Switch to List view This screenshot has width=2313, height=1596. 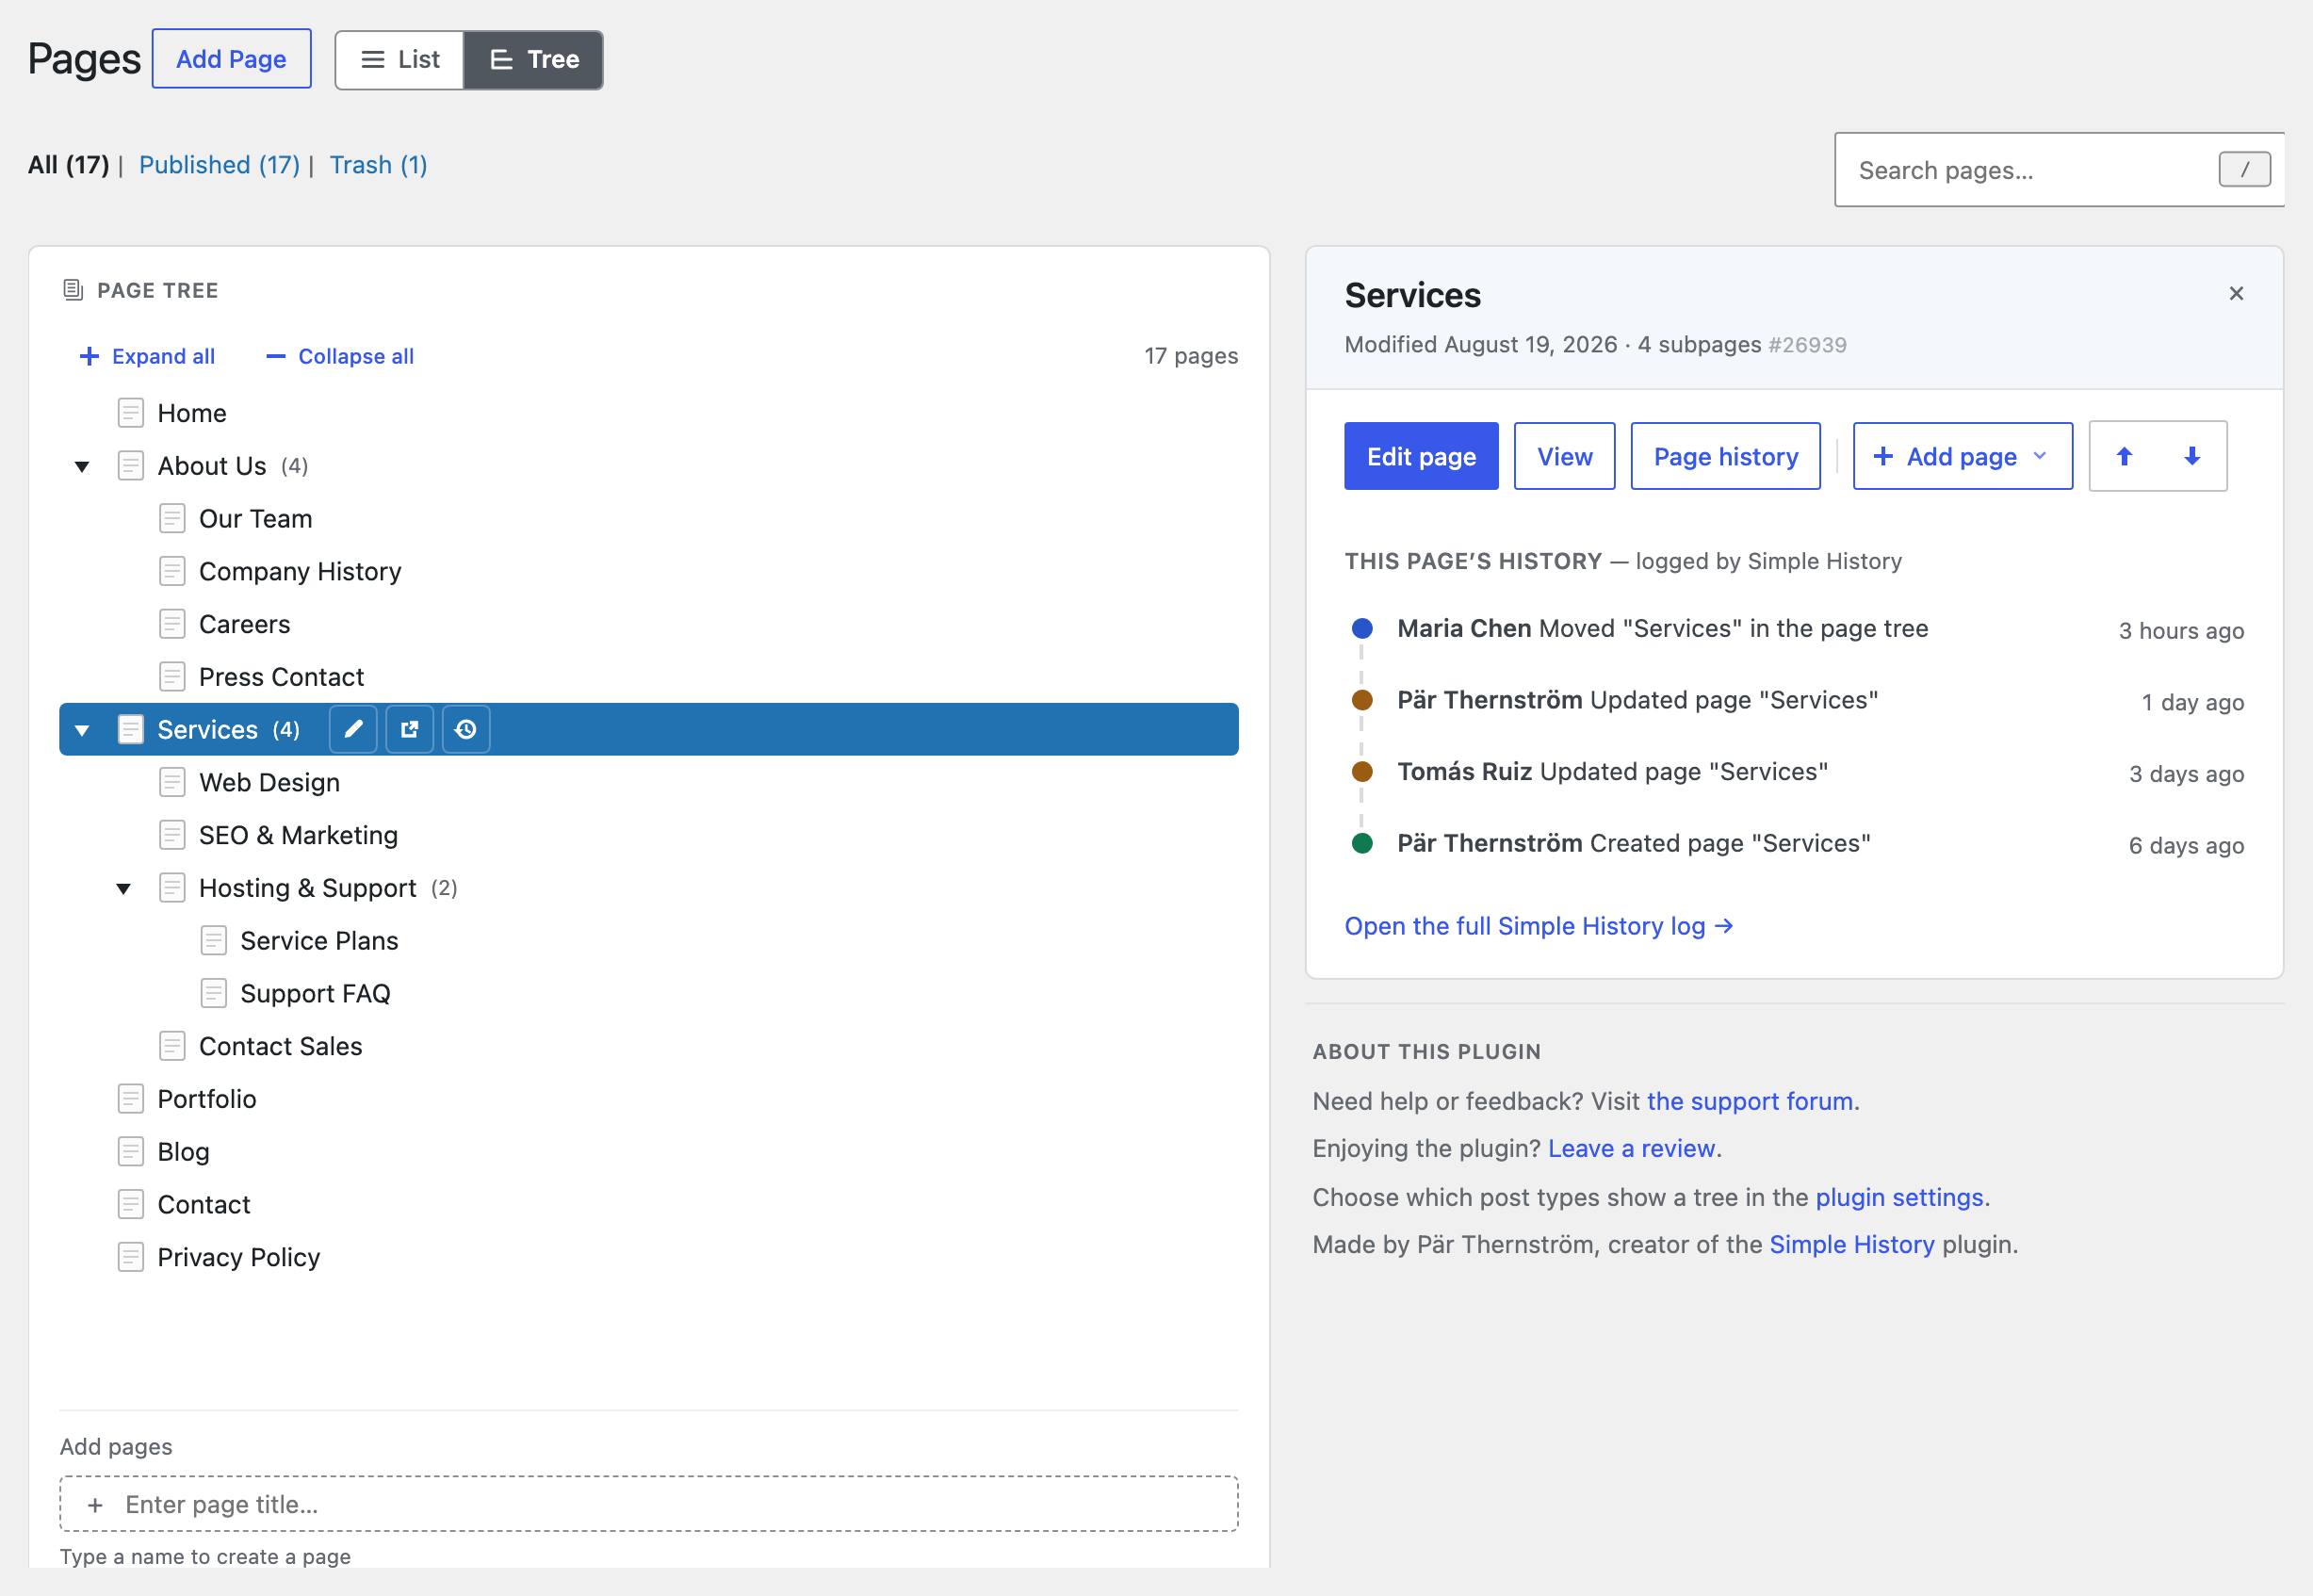400,60
